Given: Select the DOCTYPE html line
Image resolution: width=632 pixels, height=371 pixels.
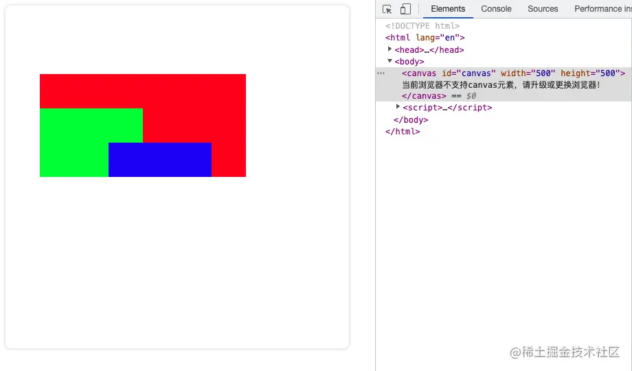Looking at the screenshot, I should point(422,26).
